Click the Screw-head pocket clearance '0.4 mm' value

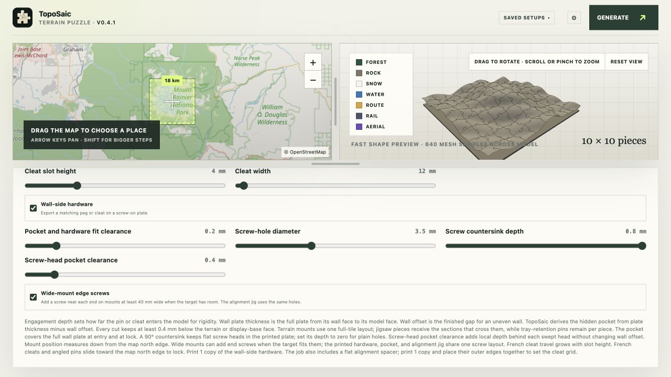[215, 260]
